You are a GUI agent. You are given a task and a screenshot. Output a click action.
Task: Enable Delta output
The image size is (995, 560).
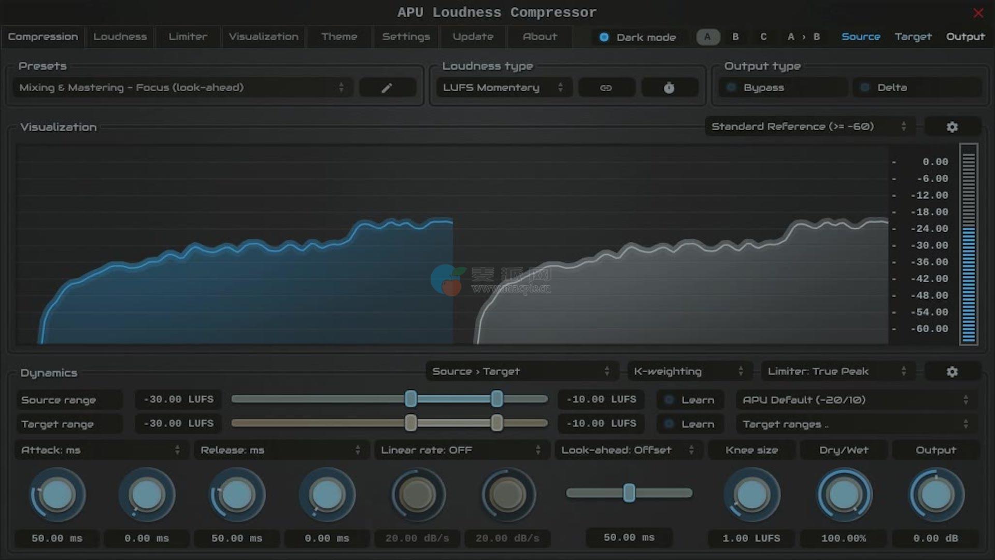917,88
